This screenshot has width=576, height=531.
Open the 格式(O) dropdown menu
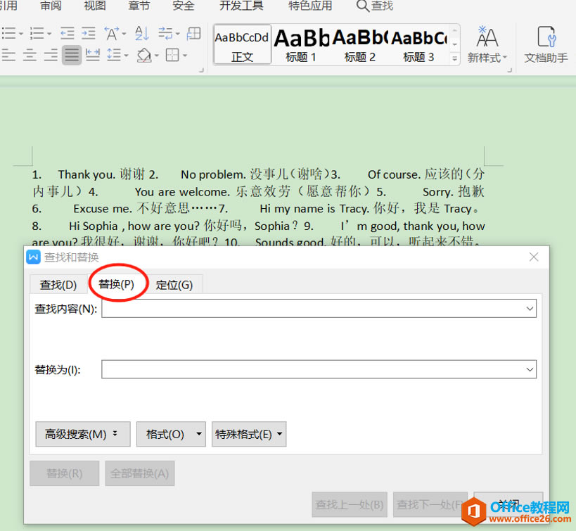[x=171, y=434]
